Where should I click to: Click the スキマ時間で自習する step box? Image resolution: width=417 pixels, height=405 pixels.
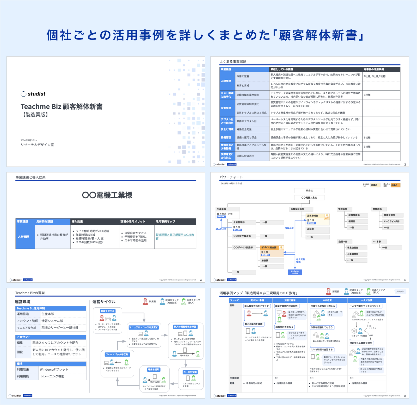(x=322, y=350)
